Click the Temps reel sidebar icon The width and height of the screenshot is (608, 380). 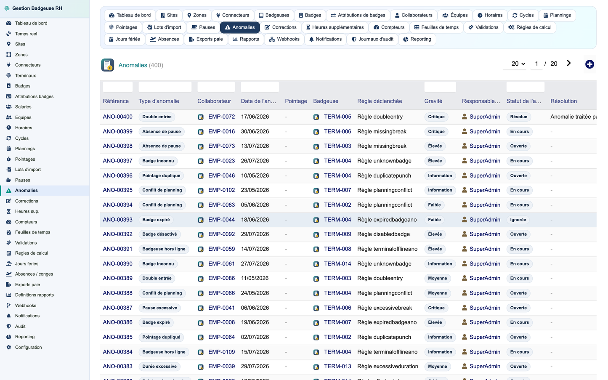[x=8, y=34]
